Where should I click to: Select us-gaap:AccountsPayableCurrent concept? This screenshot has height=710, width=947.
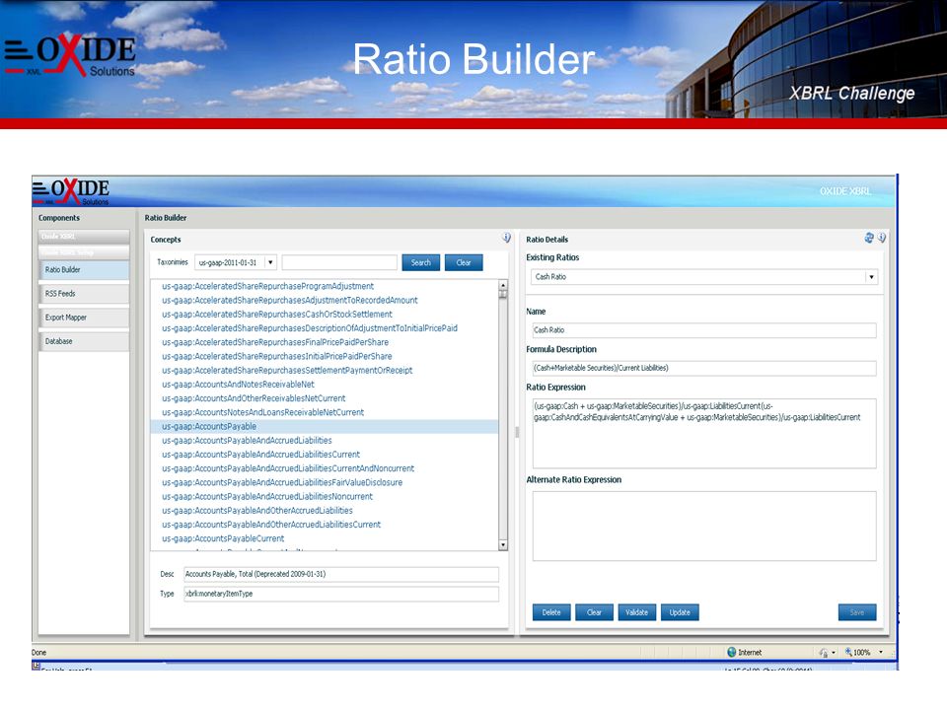(x=223, y=538)
